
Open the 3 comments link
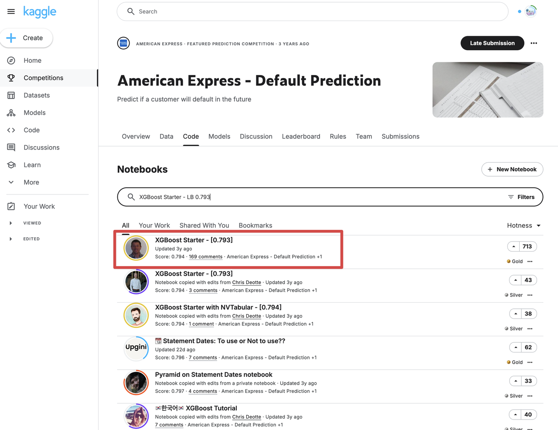(x=203, y=290)
